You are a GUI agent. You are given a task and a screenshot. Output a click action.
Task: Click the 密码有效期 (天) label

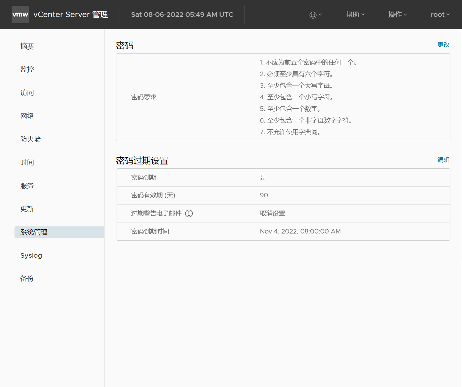[x=153, y=195]
